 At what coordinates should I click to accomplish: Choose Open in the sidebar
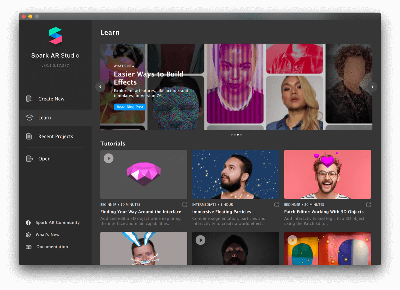pos(55,159)
